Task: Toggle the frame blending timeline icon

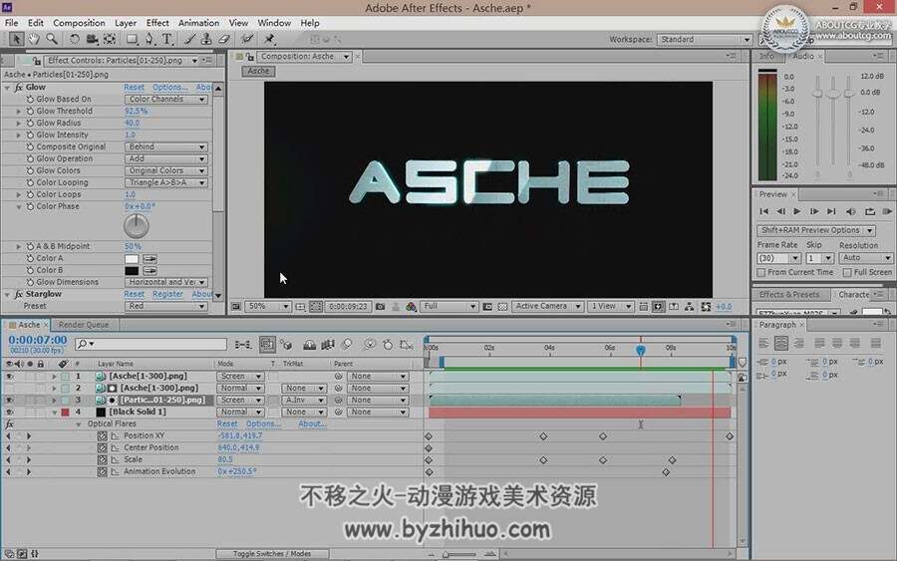Action: (328, 344)
